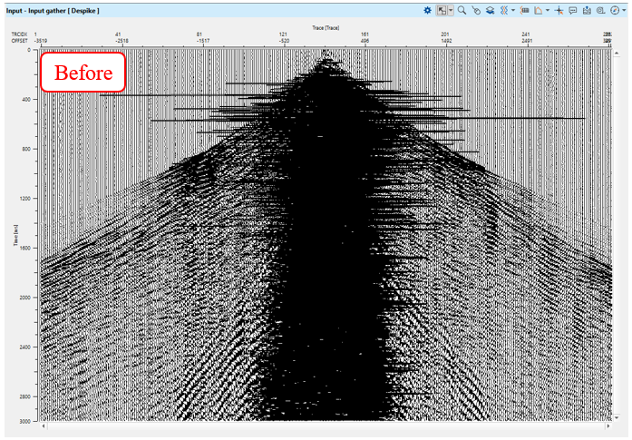Click the wiggle trace display icon
This screenshot has width=632, height=440.
click(x=504, y=11)
